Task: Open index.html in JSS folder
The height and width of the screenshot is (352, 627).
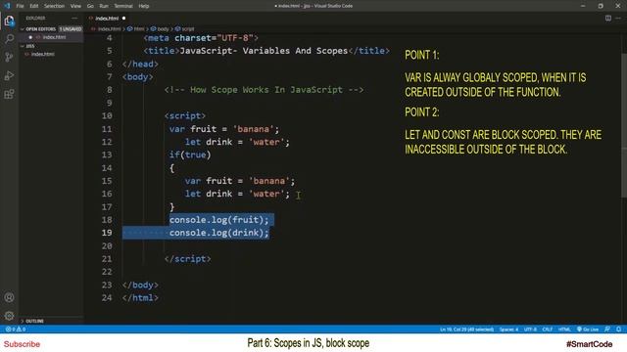Action: [43, 54]
